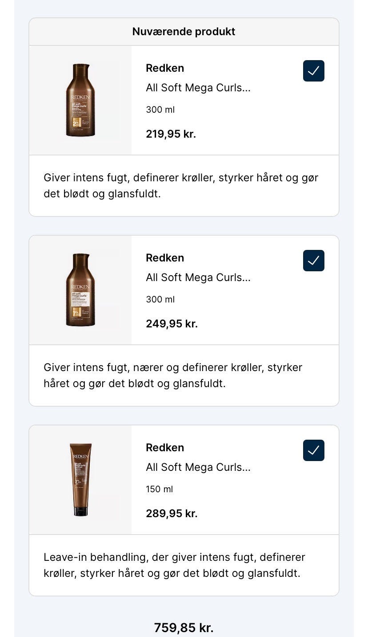Deselect the 289,95 kr. leave-in product checkbox

pos(313,450)
